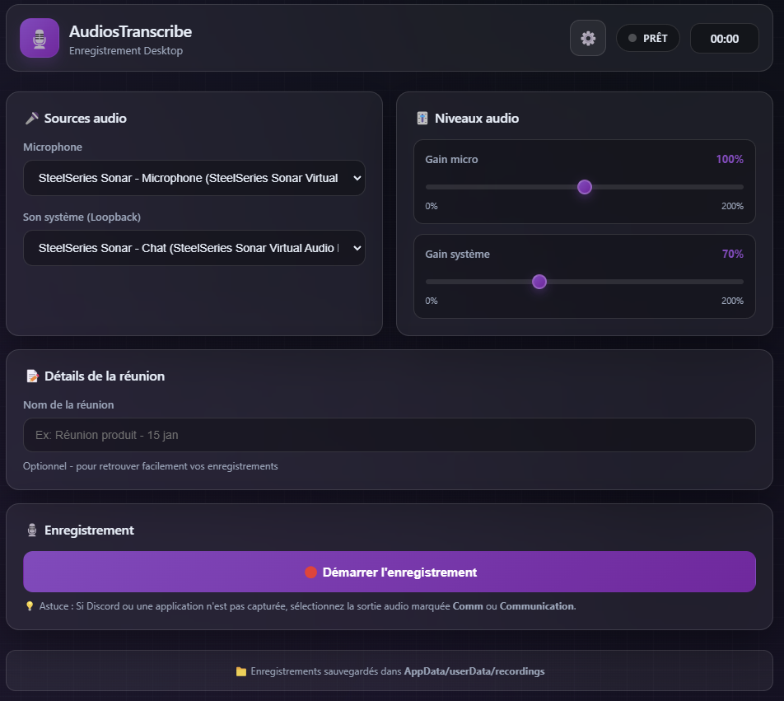Click the 00:00 timer display
The width and height of the screenshot is (784, 701).
click(724, 38)
